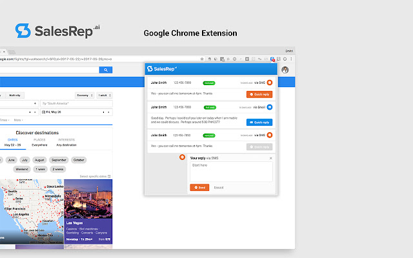The image size is (413, 258).
Task: Select the August month chip
Action: 39,160
